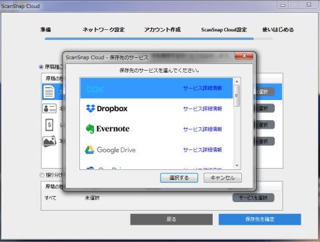The width and height of the screenshot is (320, 242).
Task: Click the 保存先を確定 button
Action: (x=260, y=219)
